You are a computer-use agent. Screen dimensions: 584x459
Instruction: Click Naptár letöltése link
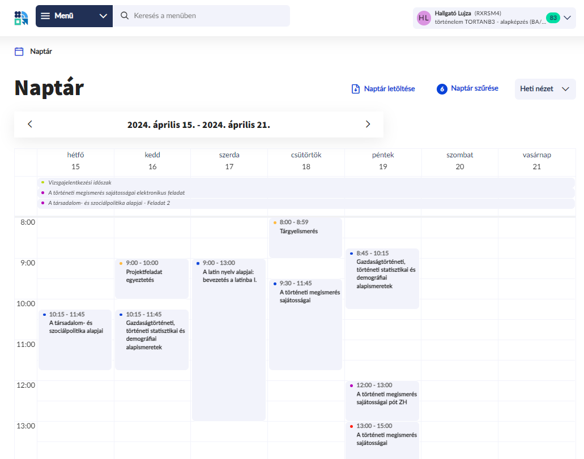coord(389,89)
